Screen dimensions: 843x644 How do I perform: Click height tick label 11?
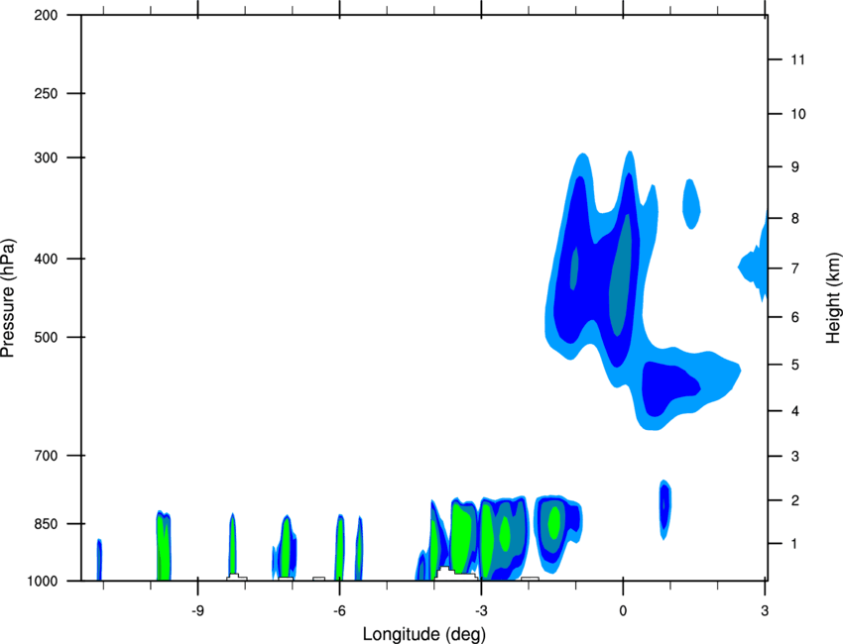coord(797,59)
